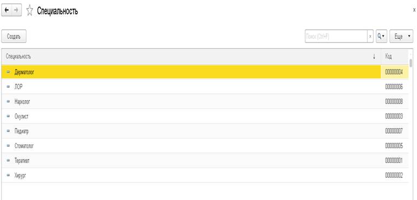Image resolution: width=417 pixels, height=200 pixels.
Task: Click the back navigation arrow
Action: pos(6,10)
